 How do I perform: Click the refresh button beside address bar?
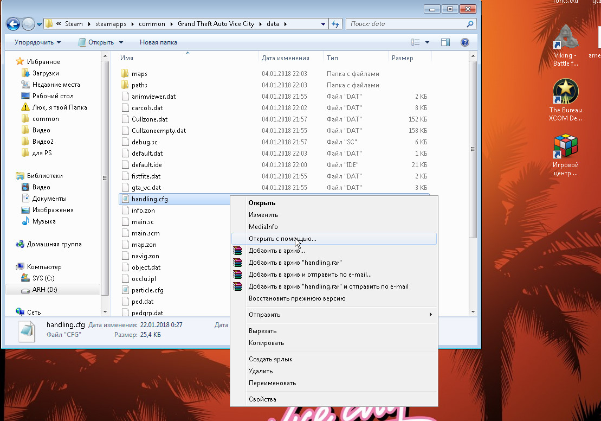336,24
